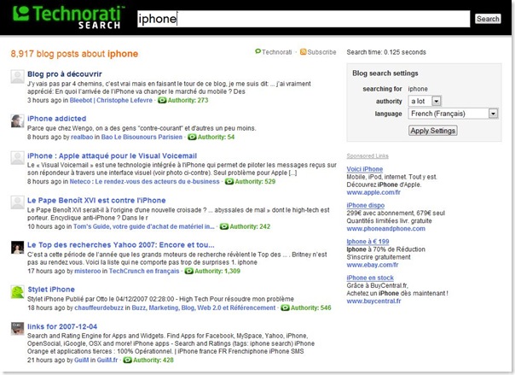Screen dimensions: 515x375
Task: Click the 'Blog search settings' heading
Action: point(385,73)
